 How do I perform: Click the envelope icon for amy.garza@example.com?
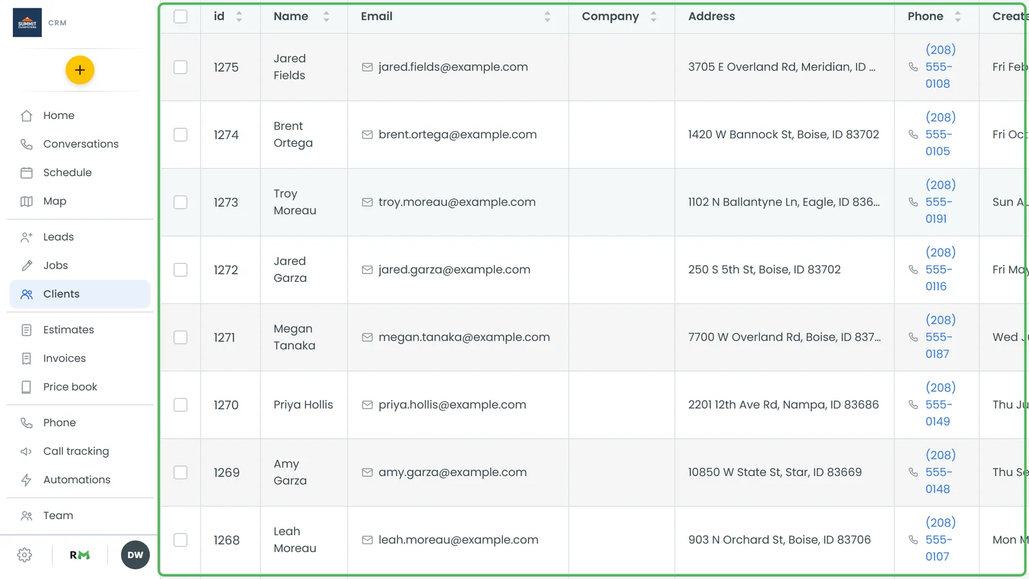pyautogui.click(x=367, y=472)
